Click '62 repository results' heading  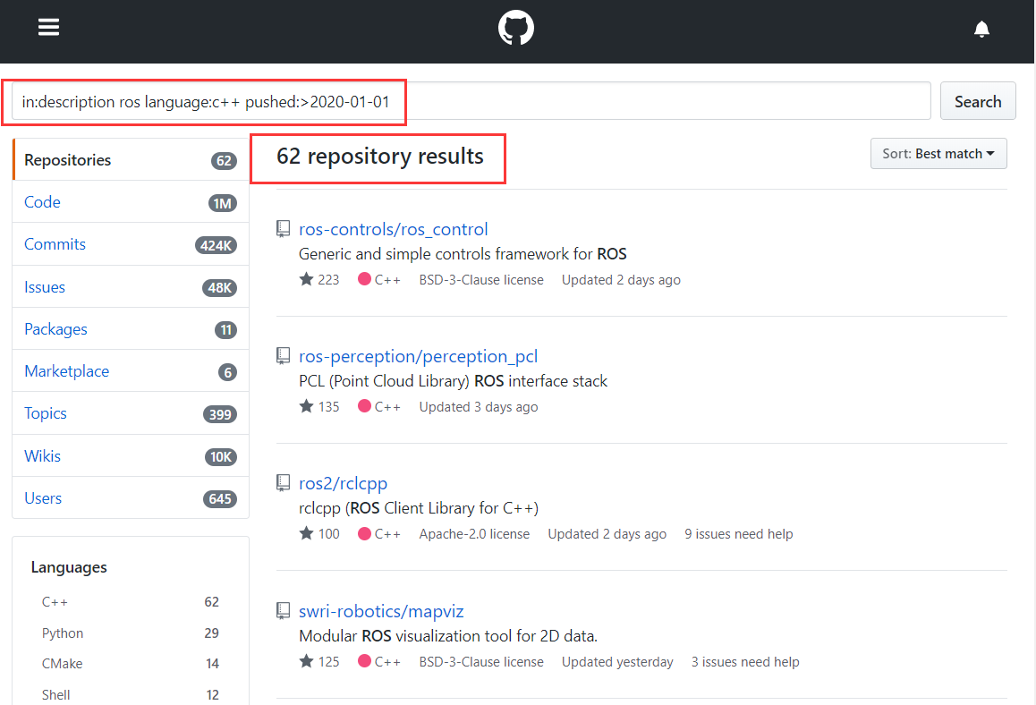(380, 156)
